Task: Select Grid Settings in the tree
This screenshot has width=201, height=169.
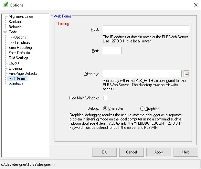Action: pyautogui.click(x=18, y=58)
